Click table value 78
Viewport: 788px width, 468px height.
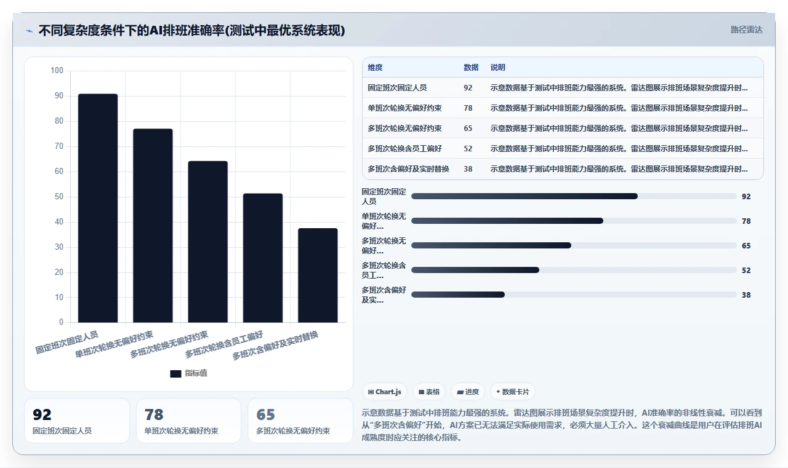coord(468,108)
